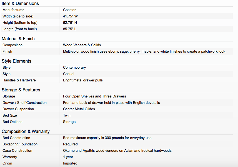Click the Storage & Features heading
Screen dimensions: 238x167
pos(21,90)
